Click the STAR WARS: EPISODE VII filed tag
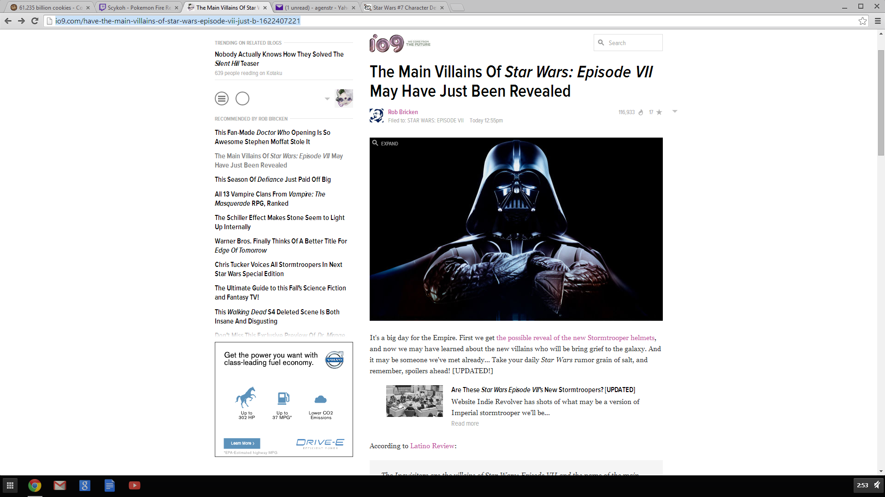The width and height of the screenshot is (885, 497). (x=436, y=121)
